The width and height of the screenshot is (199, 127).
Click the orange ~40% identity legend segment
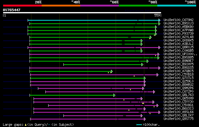pyautogui.click(x=61, y=6)
